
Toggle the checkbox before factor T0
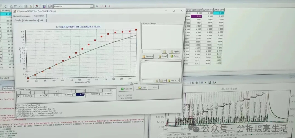[x=87, y=95]
